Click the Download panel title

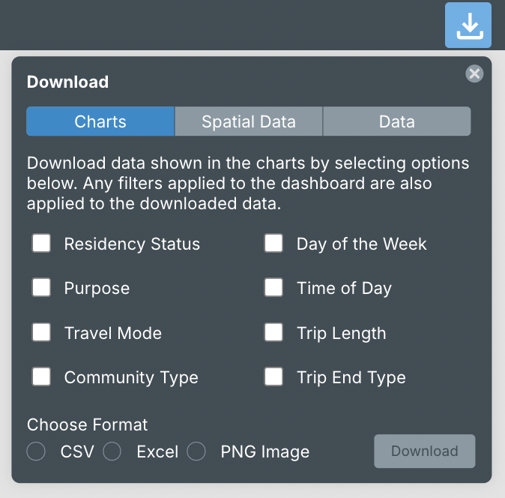pyautogui.click(x=67, y=82)
